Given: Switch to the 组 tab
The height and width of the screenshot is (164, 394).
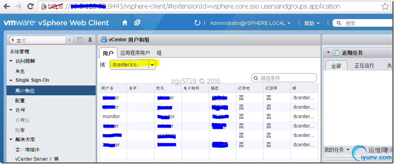Looking at the screenshot, I should (x=159, y=53).
